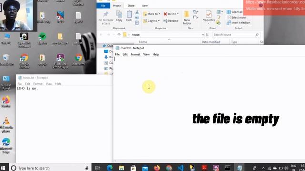Viewport: 305px width, 171px height.
Task: Open View menu in chair.txt Notepad
Action: point(146,54)
